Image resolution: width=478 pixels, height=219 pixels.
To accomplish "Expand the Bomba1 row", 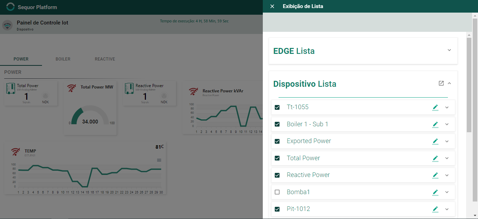I will [447, 192].
